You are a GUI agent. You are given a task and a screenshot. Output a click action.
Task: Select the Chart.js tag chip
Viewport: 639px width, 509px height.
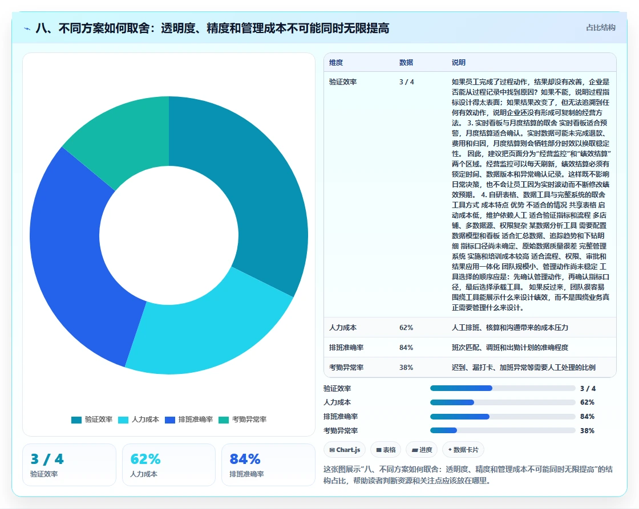pos(345,450)
